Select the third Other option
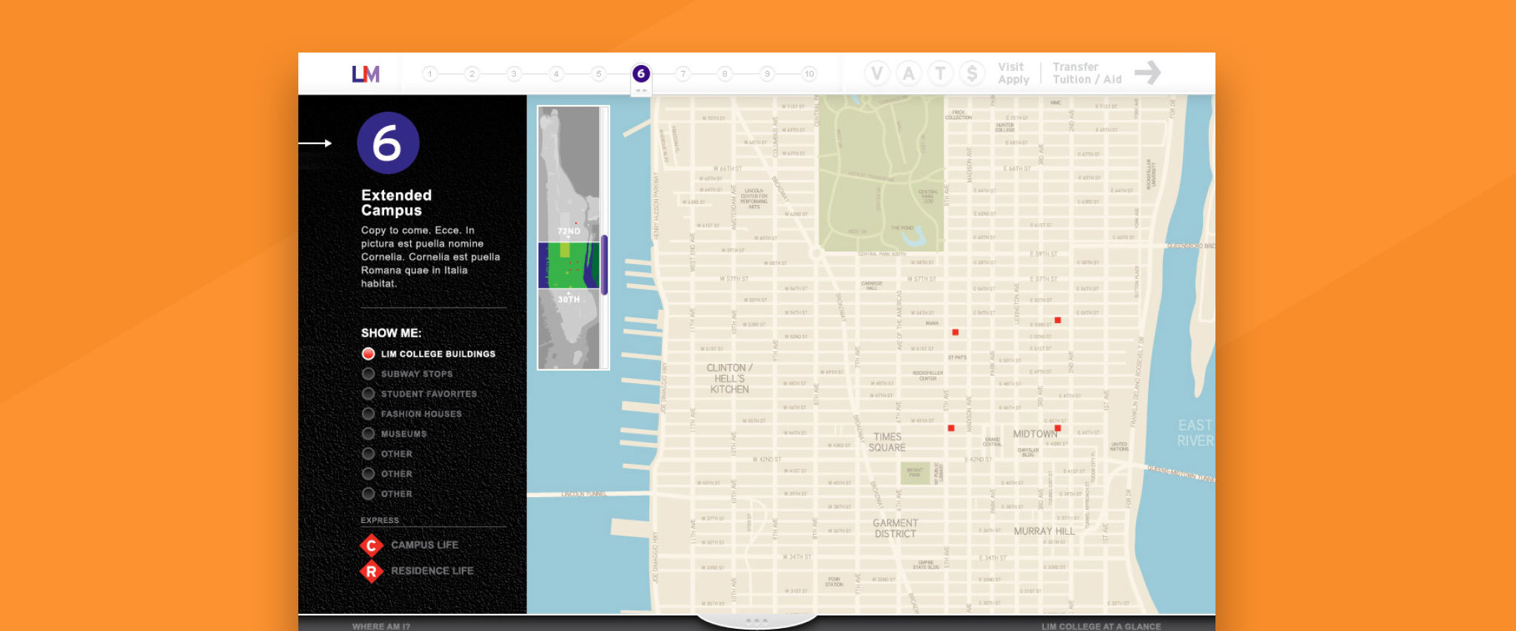The image size is (1516, 631). coord(387,493)
